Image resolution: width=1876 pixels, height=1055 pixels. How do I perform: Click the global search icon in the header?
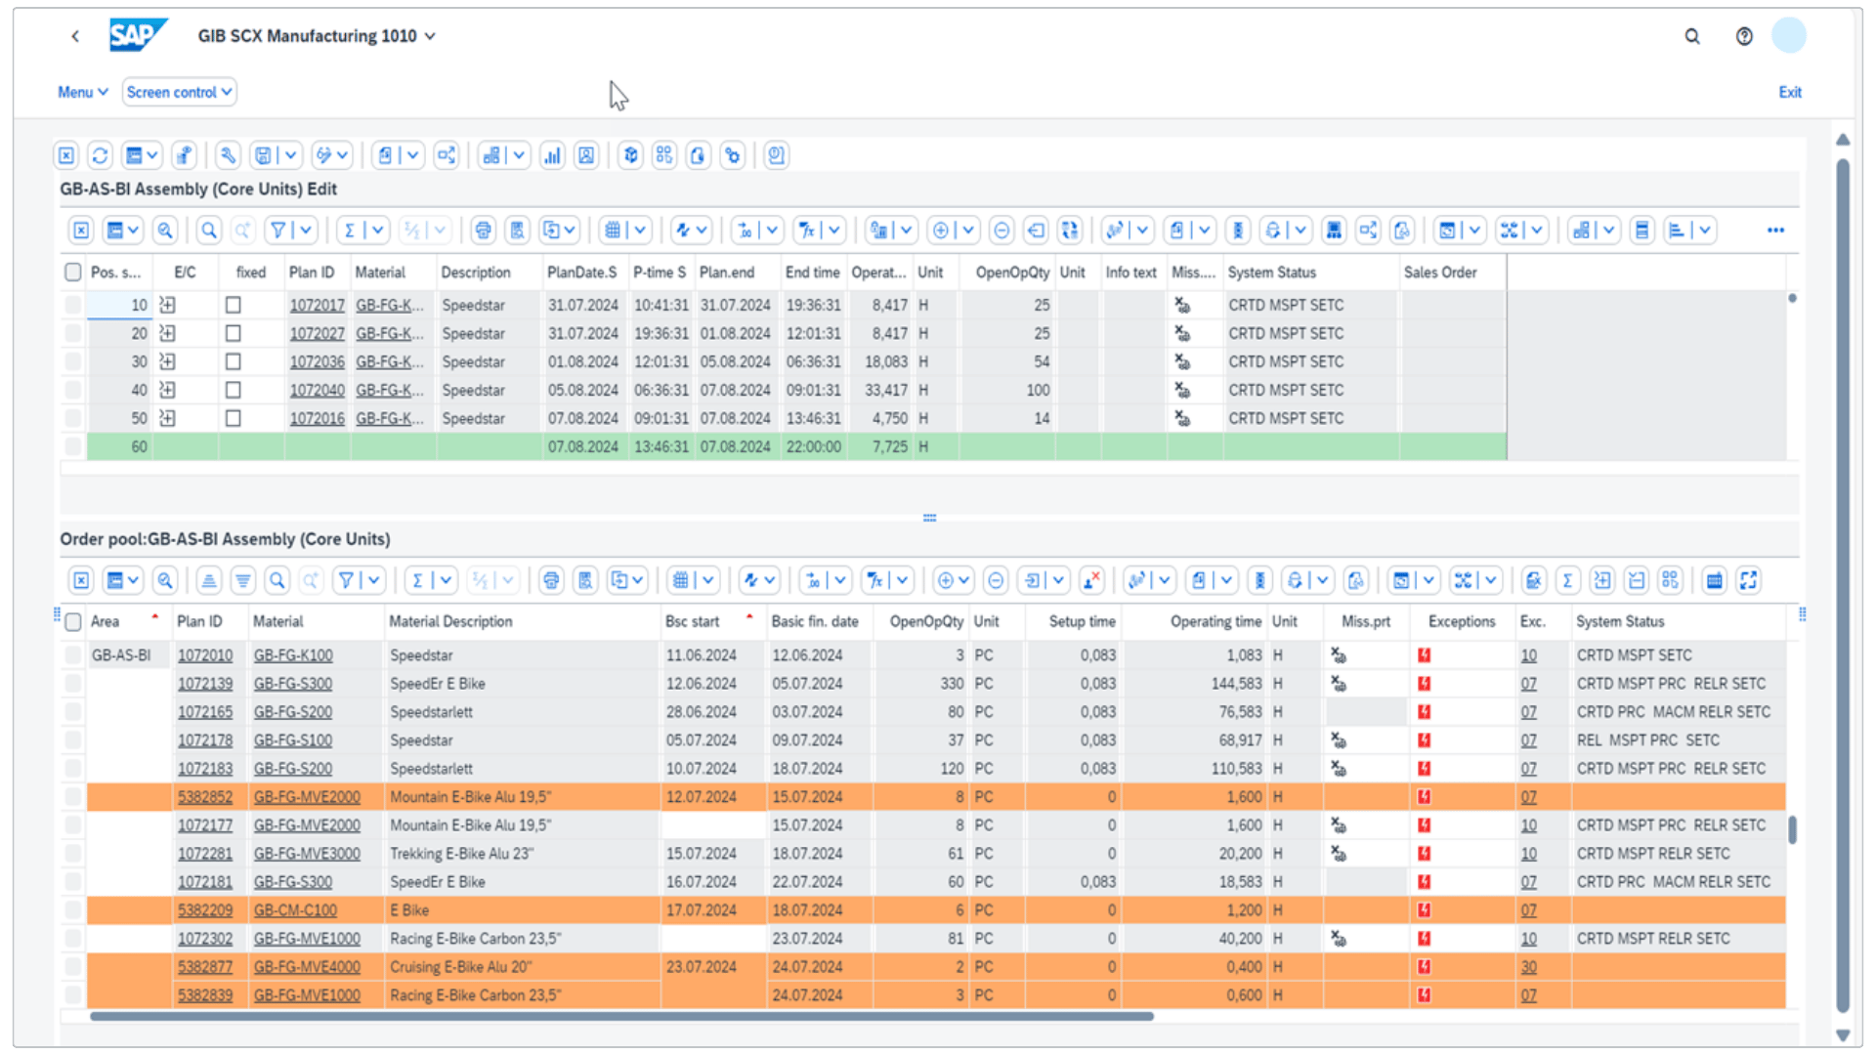tap(1692, 36)
